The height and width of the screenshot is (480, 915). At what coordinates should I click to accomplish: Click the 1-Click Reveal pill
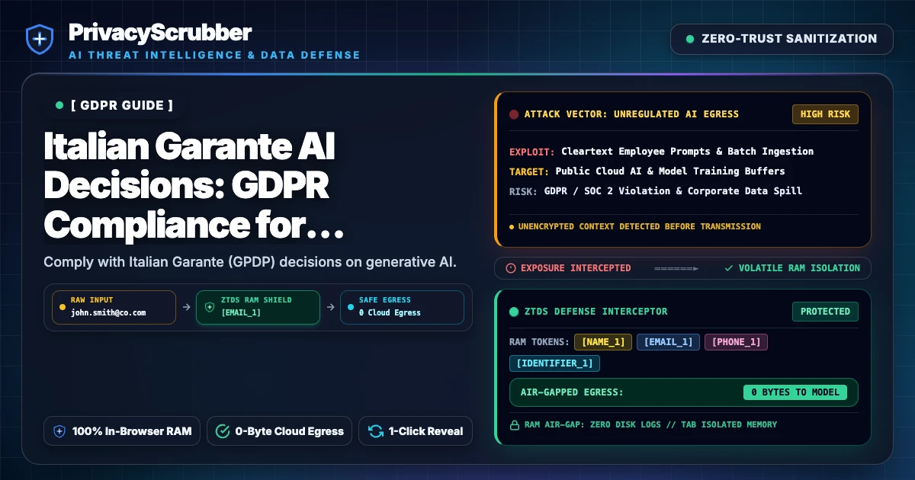[416, 431]
